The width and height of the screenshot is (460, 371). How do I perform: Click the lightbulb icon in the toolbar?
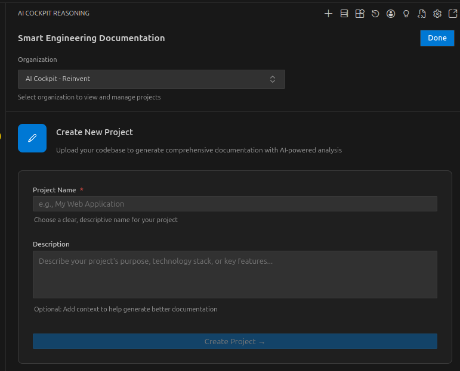(x=406, y=14)
